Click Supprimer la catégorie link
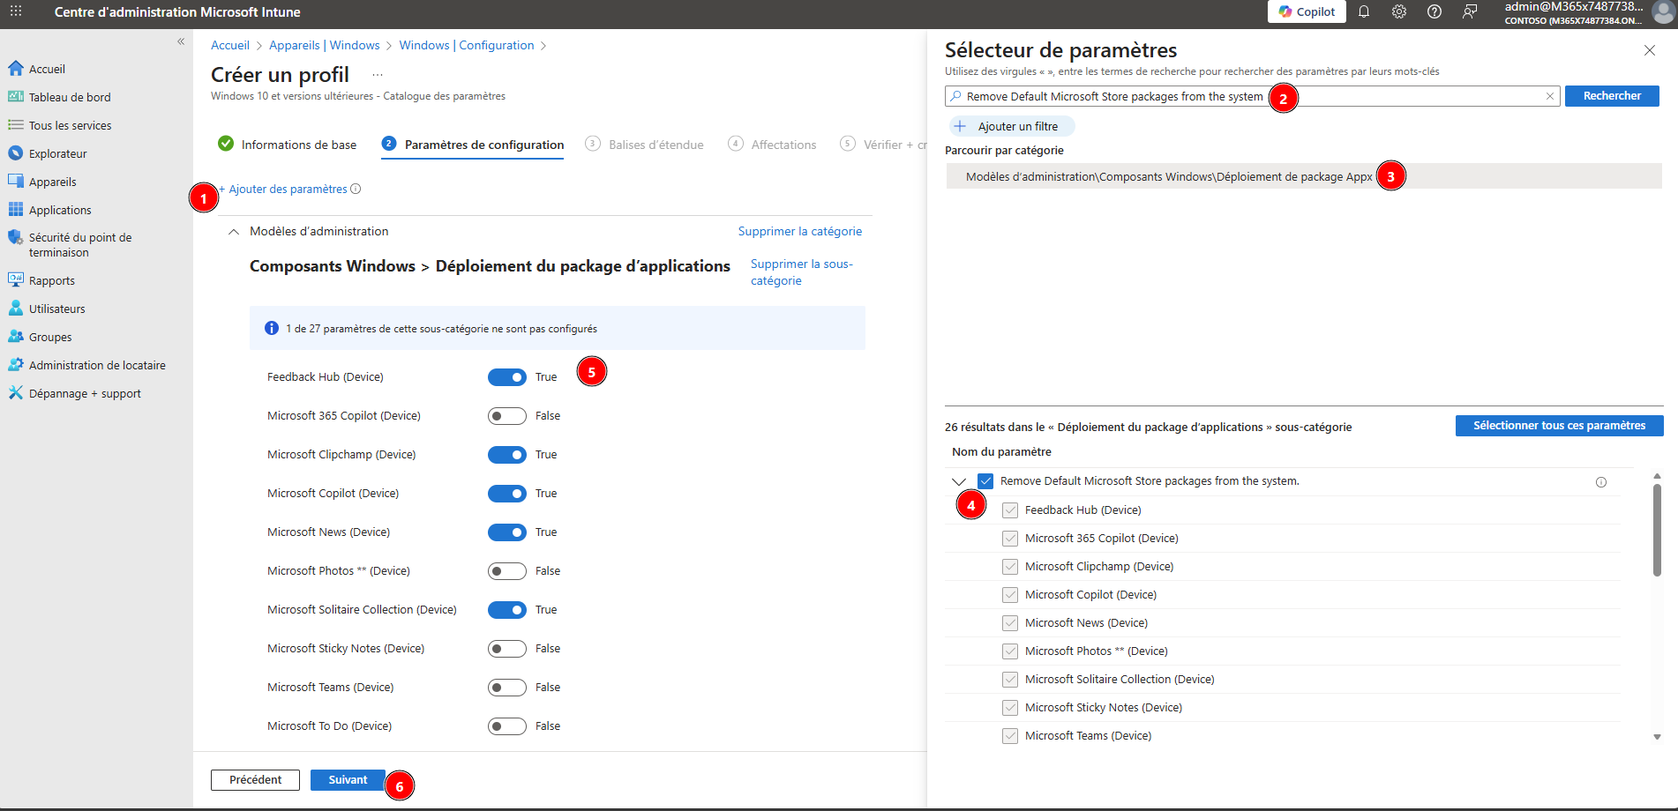Viewport: 1678px width, 811px height. [800, 231]
